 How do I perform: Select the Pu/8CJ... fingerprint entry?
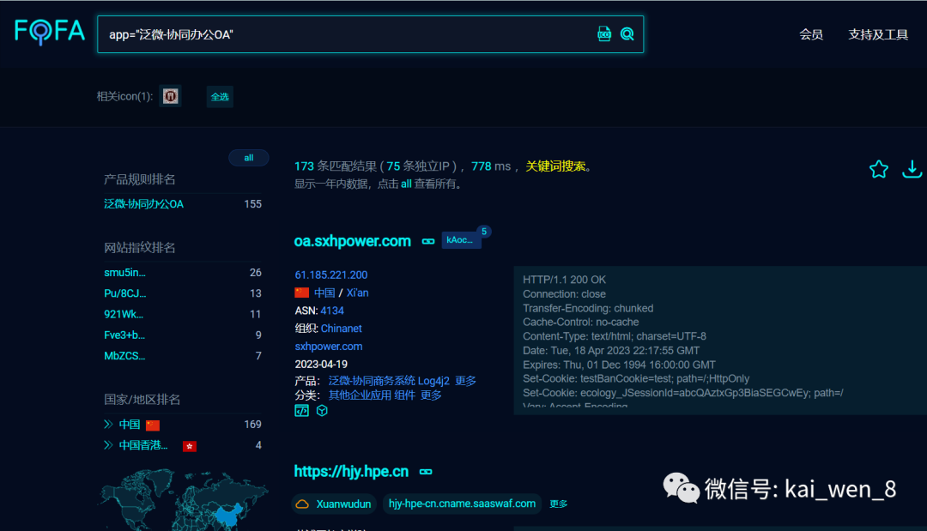tap(124, 293)
